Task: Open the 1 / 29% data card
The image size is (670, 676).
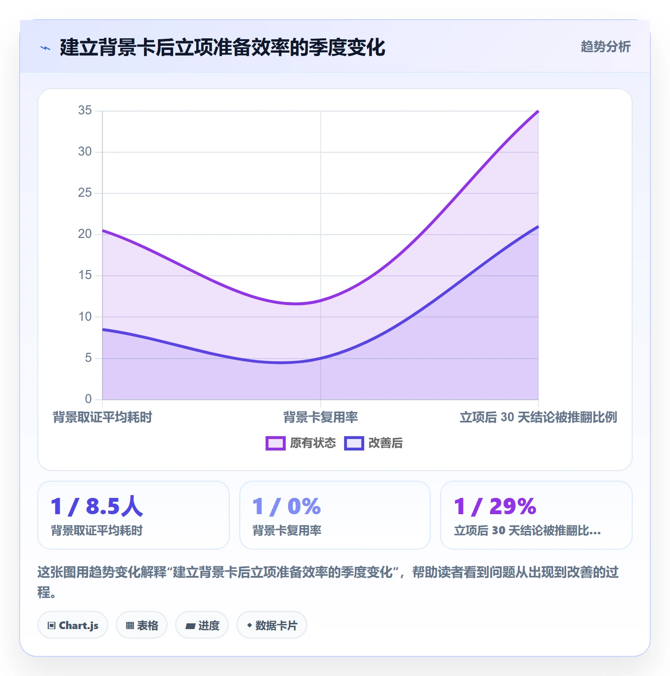Action: tap(536, 515)
